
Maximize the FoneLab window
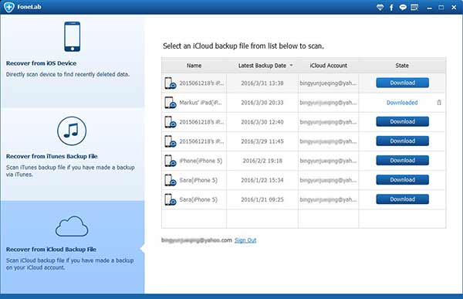[x=441, y=8]
